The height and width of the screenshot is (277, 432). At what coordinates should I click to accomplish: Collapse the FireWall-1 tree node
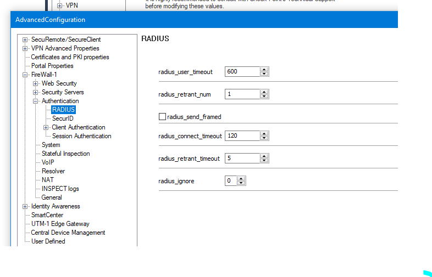[x=25, y=75]
